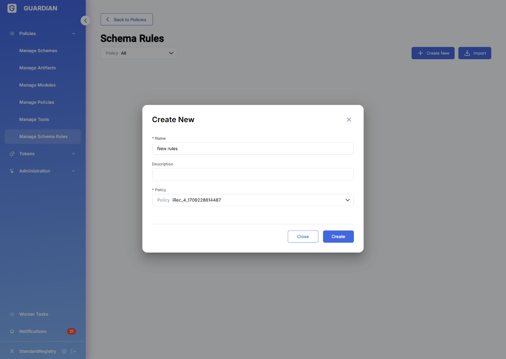Open the Policy All filter dropdown
Image resolution: width=506 pixels, height=359 pixels.
click(139, 53)
